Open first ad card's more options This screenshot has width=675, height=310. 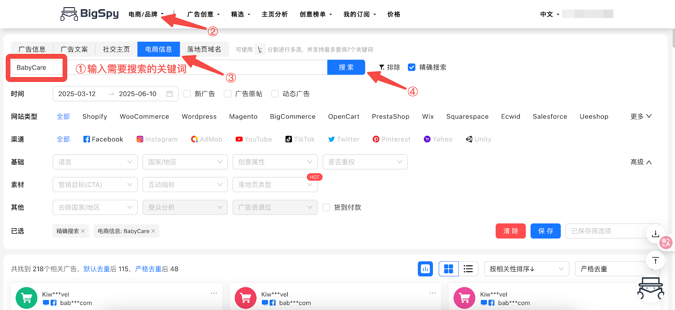pyautogui.click(x=214, y=293)
